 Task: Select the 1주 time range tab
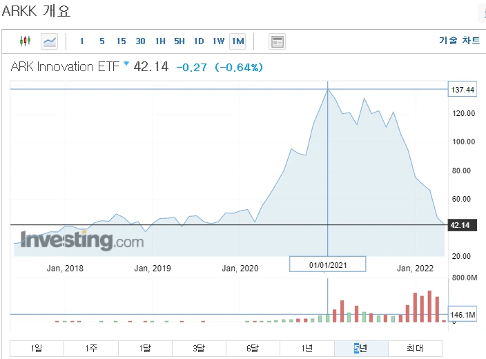click(91, 349)
